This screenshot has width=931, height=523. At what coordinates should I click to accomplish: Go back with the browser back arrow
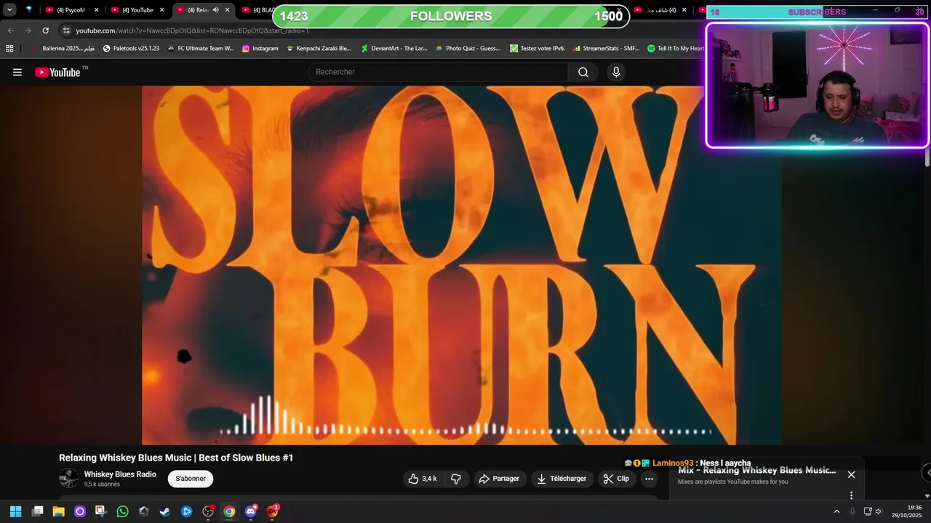pyautogui.click(x=10, y=31)
